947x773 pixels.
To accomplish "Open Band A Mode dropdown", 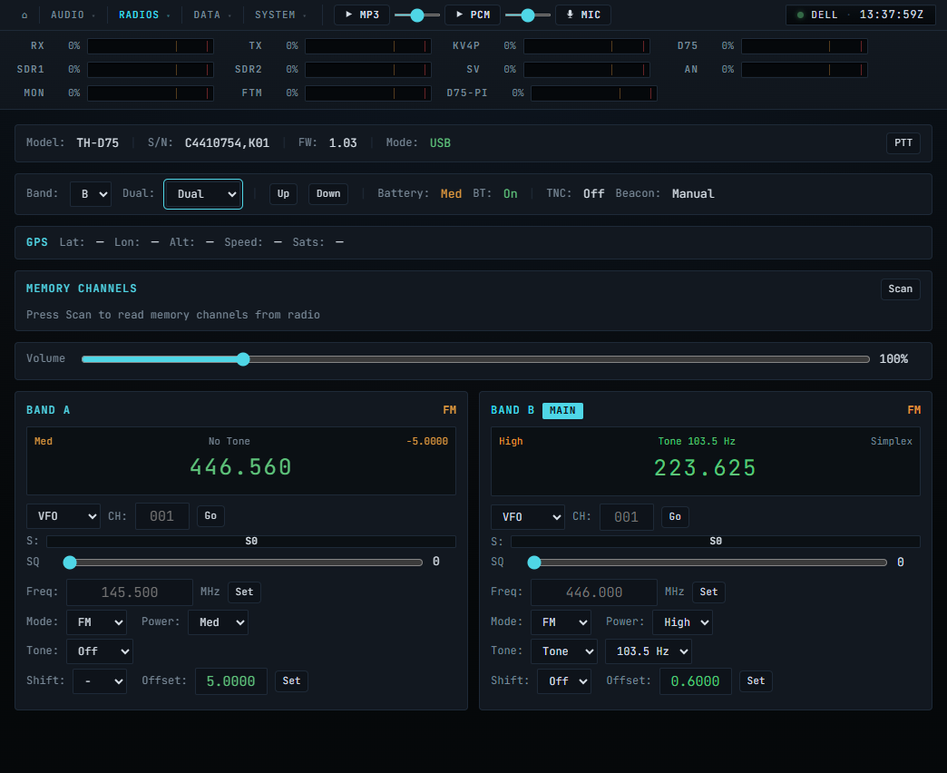I will pyautogui.click(x=96, y=622).
